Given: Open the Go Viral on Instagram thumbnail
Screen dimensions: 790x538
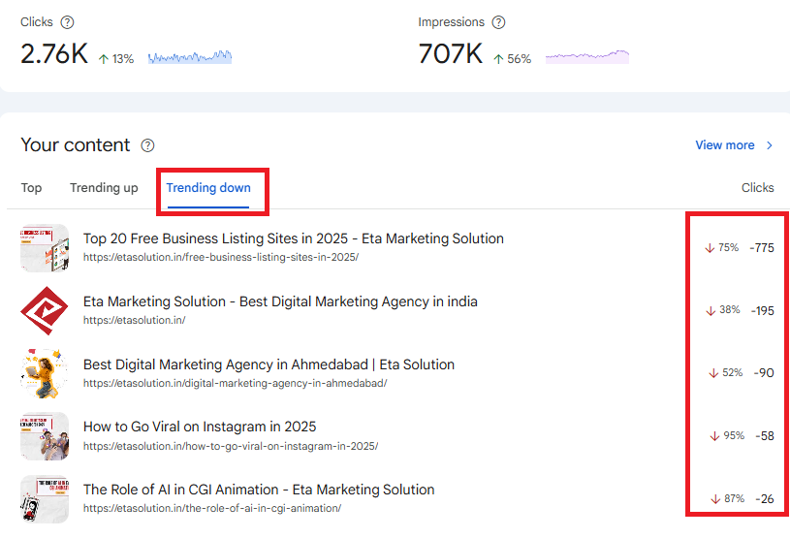Looking at the screenshot, I should [45, 436].
